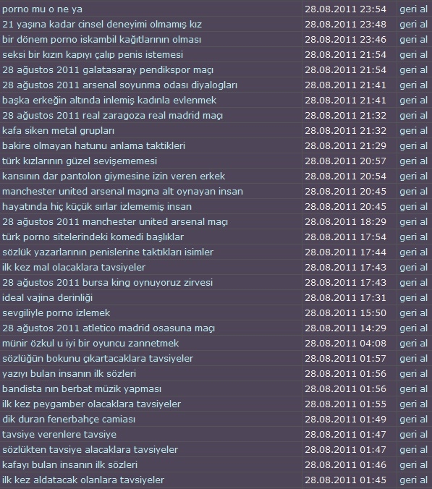Viewport: 432px width, 489px height.
Task: Click 'geri al' for 'manchester united arsenal maçı' row
Action: click(414, 222)
